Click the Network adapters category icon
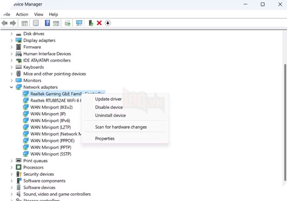Viewport: 287px width, 201px height. click(19, 87)
